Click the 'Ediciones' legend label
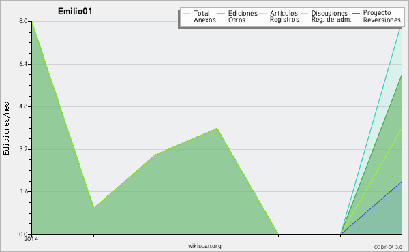Screen dimensions: 409x252 (243, 13)
